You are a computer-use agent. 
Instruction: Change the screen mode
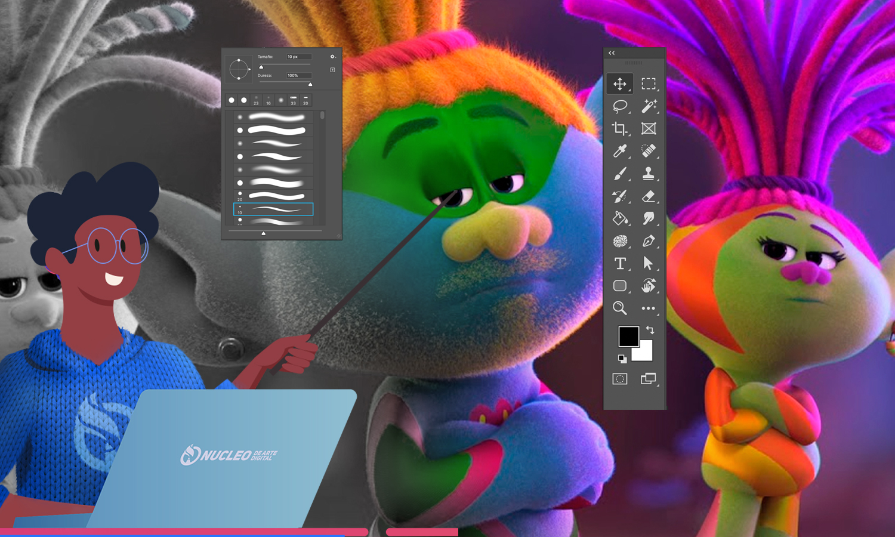[x=649, y=379]
